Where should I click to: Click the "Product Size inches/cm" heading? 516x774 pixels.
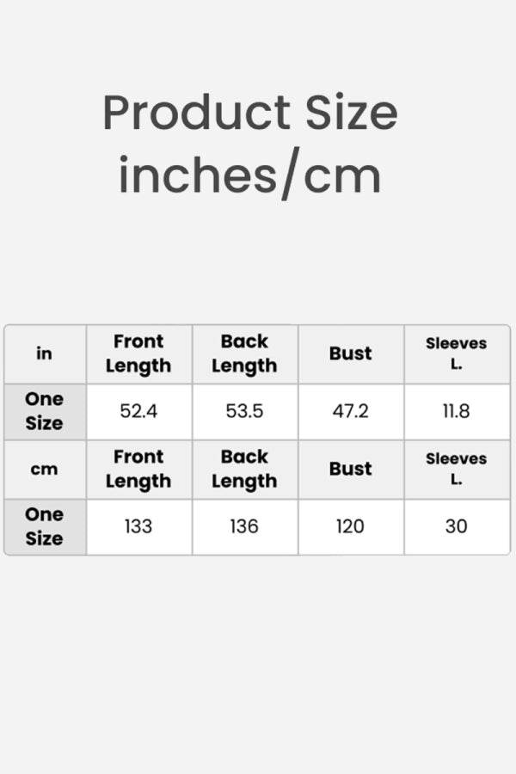tap(250, 144)
